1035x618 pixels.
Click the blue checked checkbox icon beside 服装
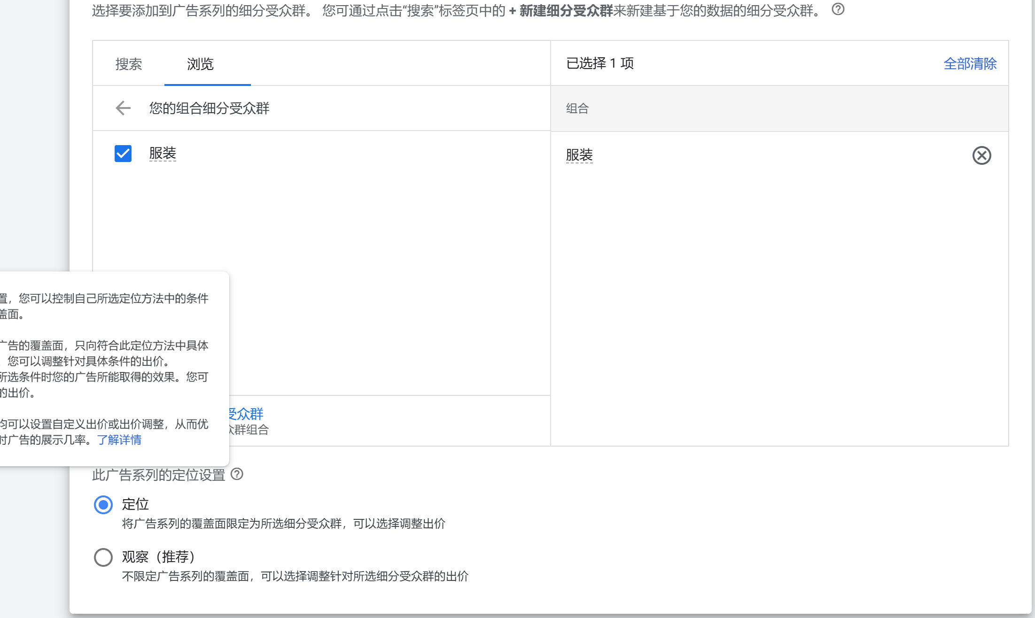click(x=122, y=153)
